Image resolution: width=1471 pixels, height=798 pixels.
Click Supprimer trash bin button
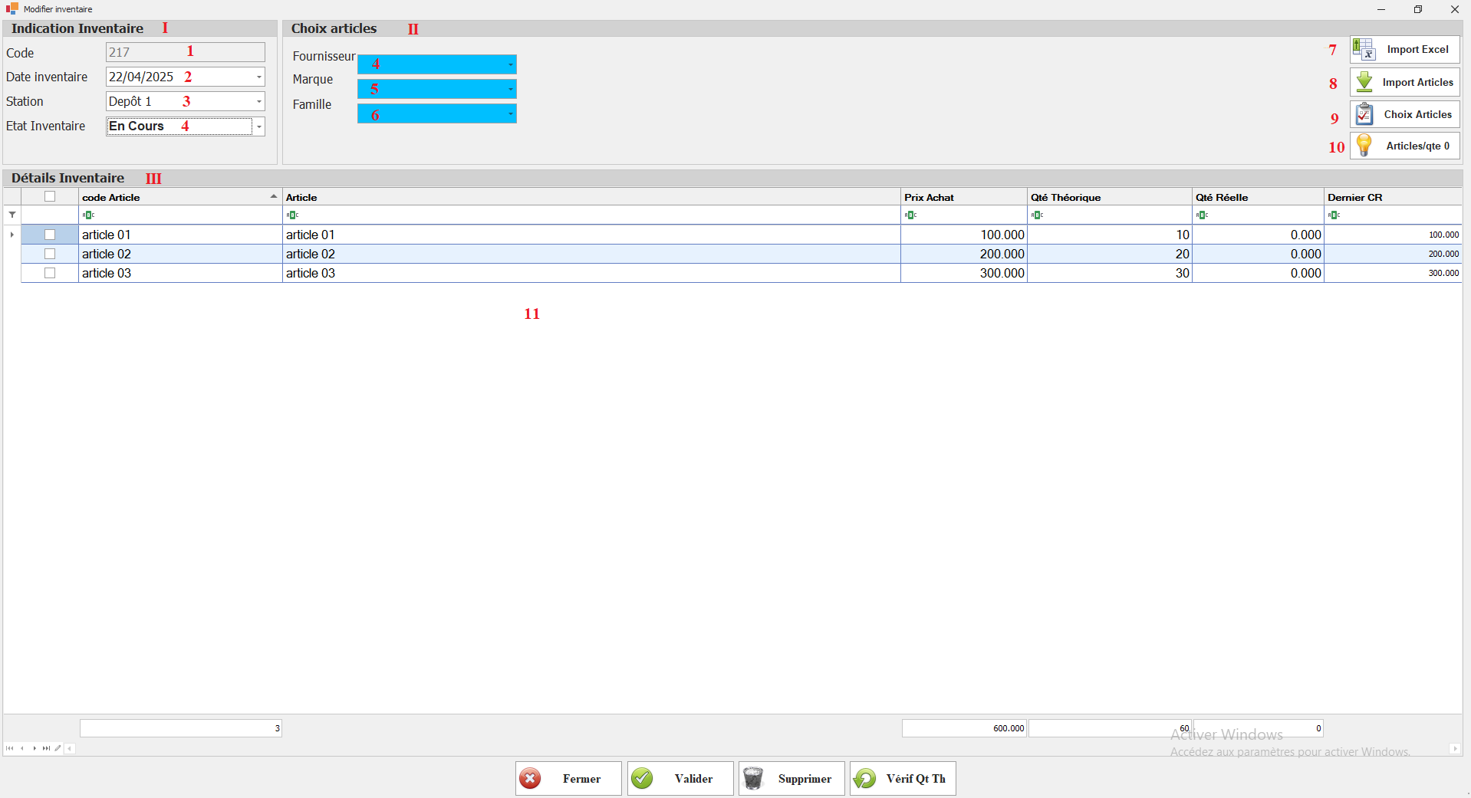(791, 779)
